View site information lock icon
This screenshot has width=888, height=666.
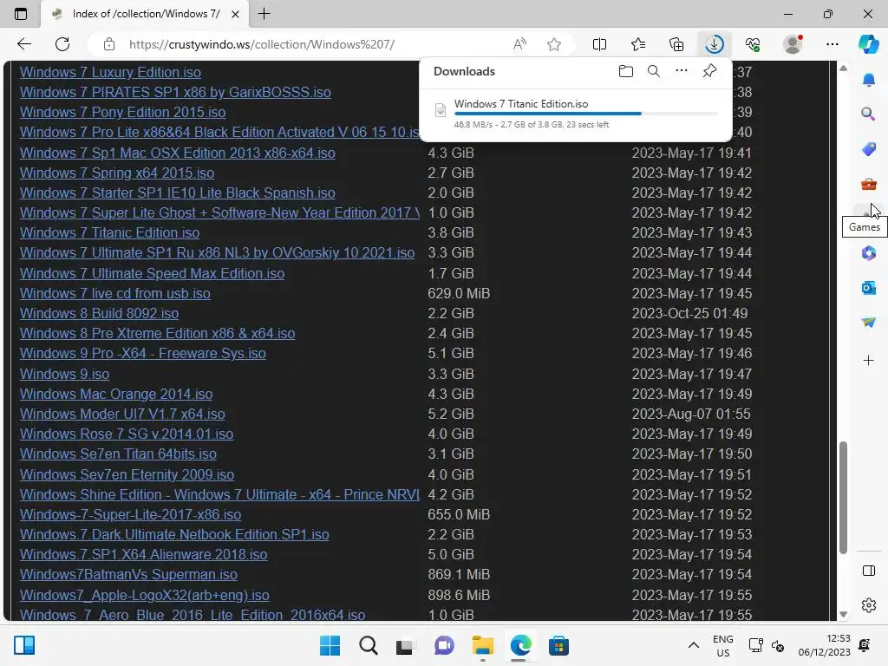tap(108, 44)
